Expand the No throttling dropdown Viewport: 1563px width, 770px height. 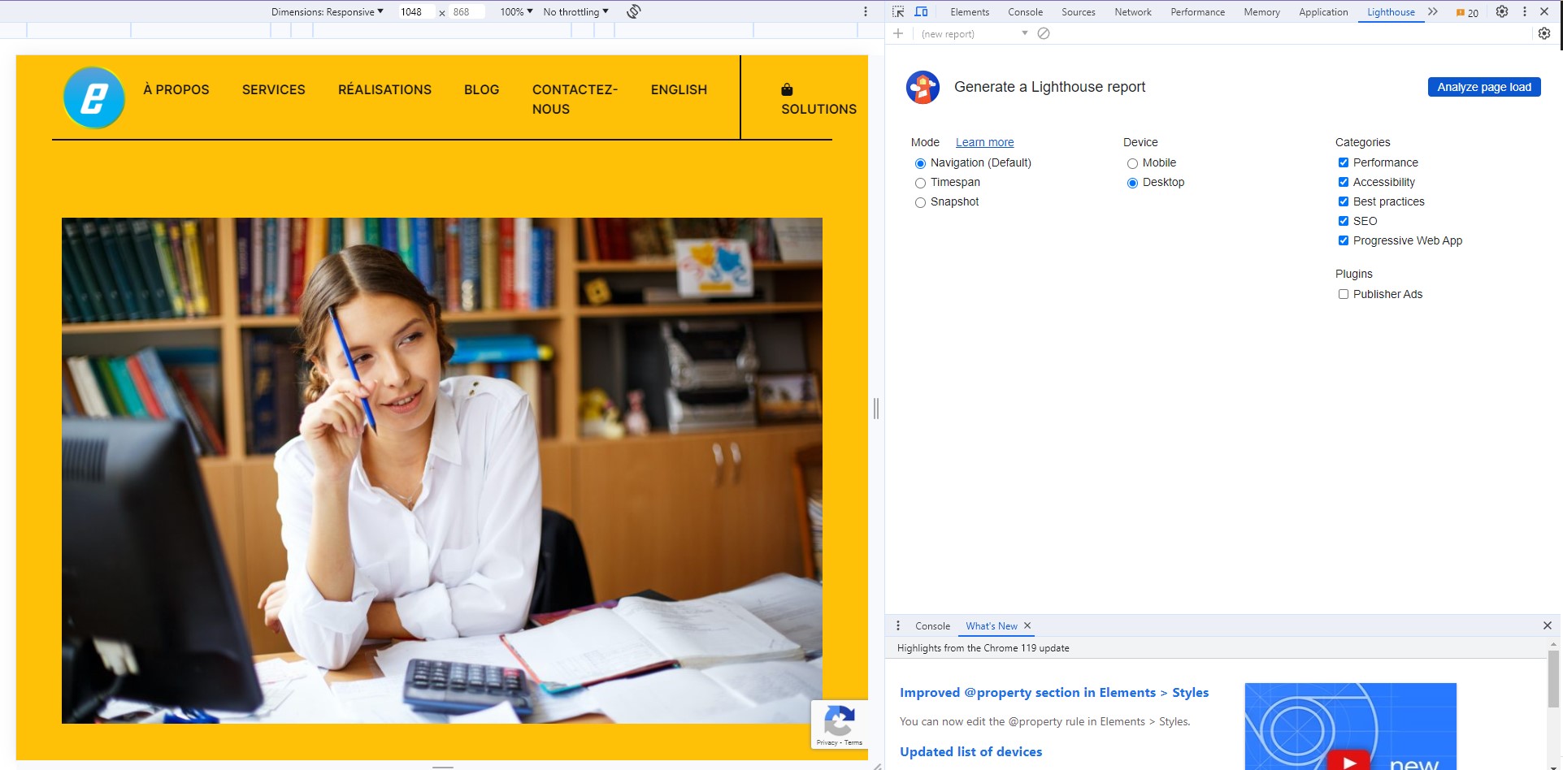pyautogui.click(x=575, y=11)
